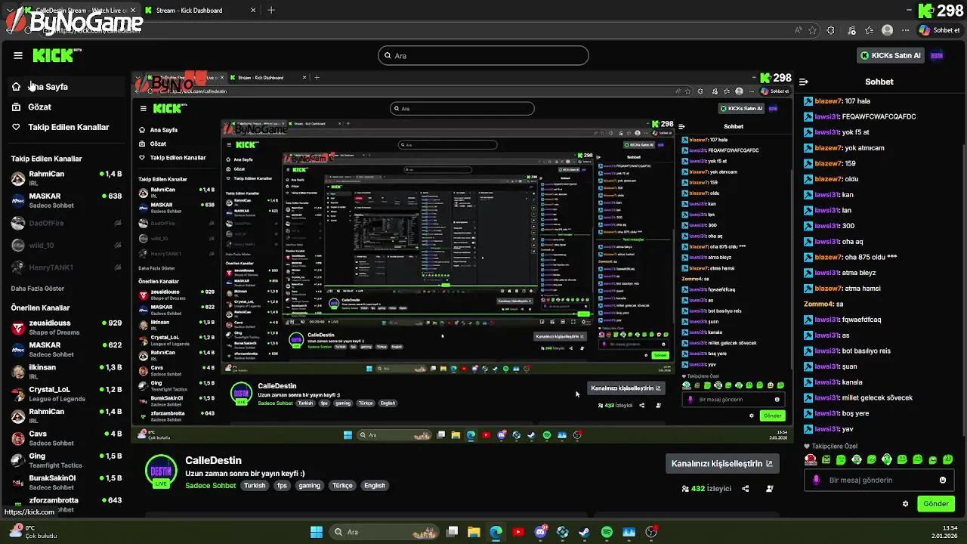Image resolution: width=967 pixels, height=544 pixels.
Task: Click the fps tag under stream title
Action: pyautogui.click(x=282, y=486)
